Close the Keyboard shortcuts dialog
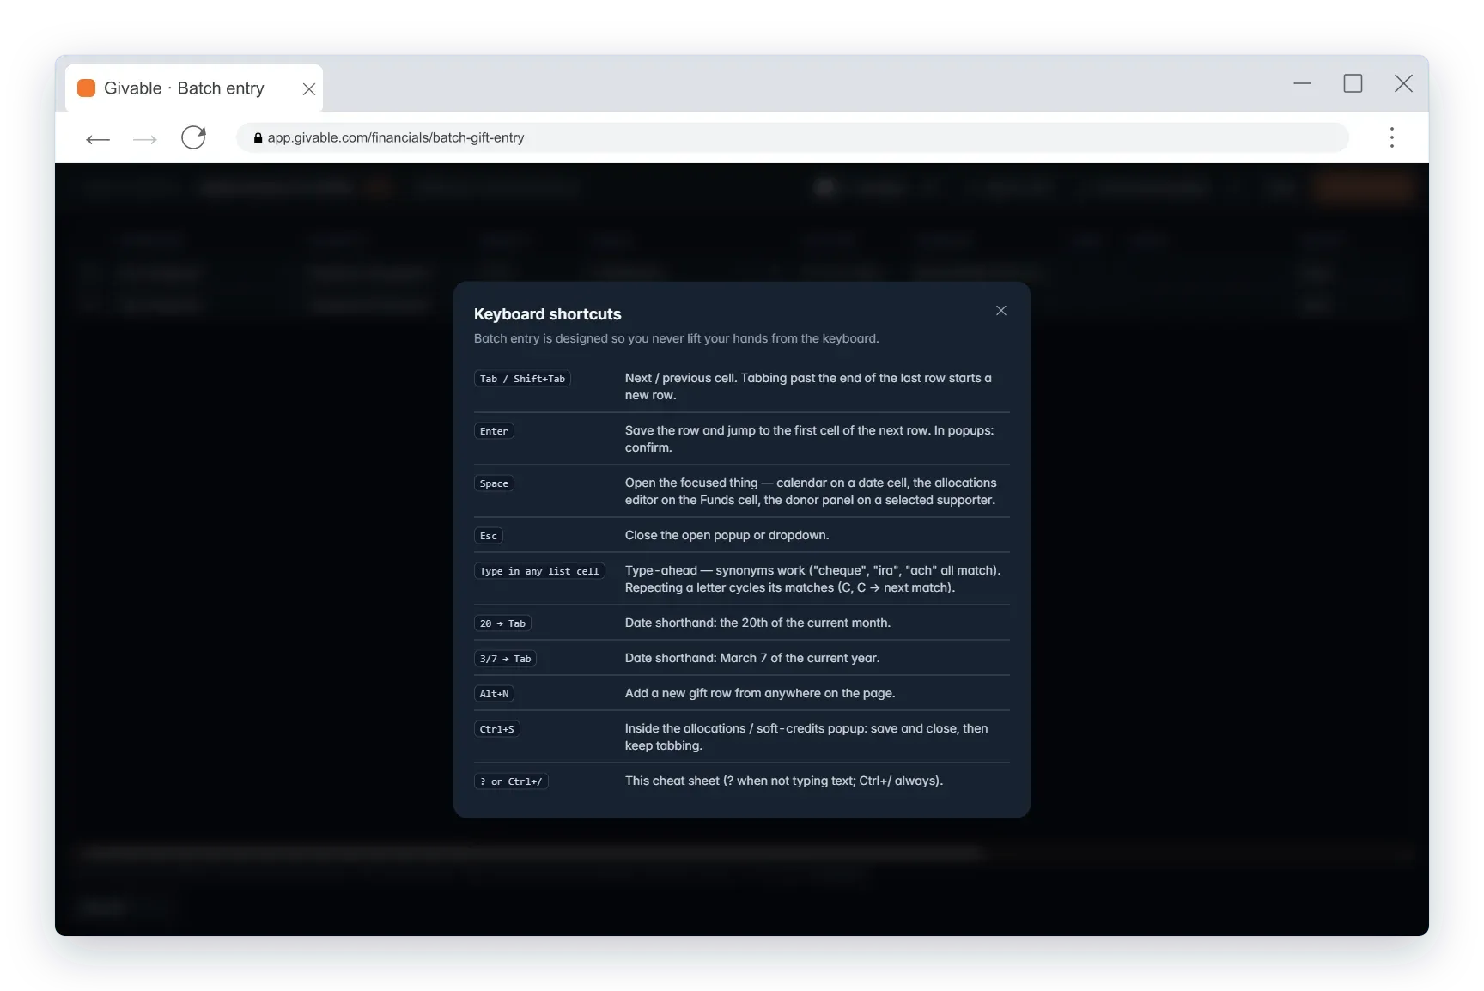 (1000, 311)
